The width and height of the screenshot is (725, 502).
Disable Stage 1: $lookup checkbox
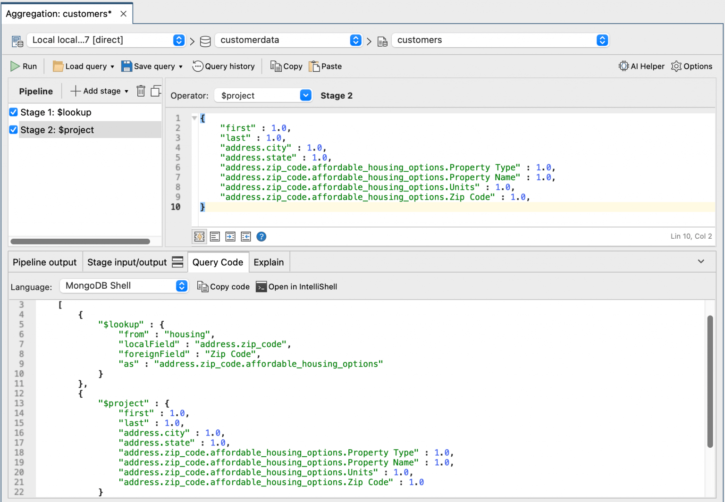point(13,112)
